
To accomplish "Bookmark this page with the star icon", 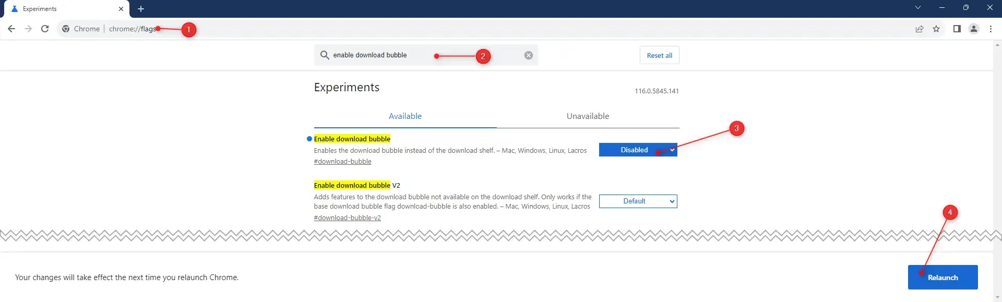I will [x=936, y=29].
